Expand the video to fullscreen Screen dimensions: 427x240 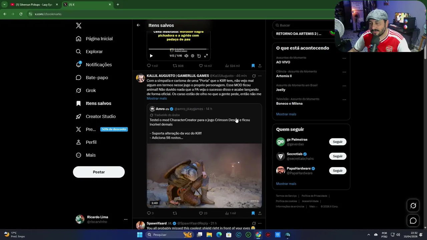206,56
